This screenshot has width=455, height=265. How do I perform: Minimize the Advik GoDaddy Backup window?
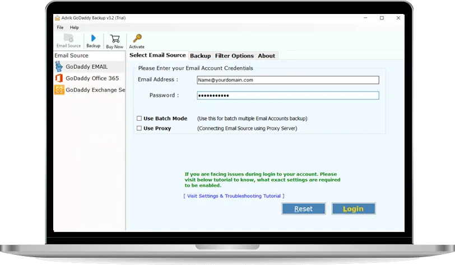coord(365,18)
